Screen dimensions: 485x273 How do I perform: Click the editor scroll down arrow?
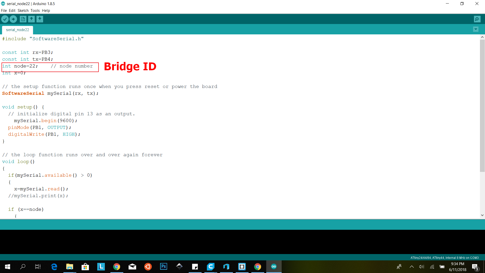pyautogui.click(x=482, y=215)
